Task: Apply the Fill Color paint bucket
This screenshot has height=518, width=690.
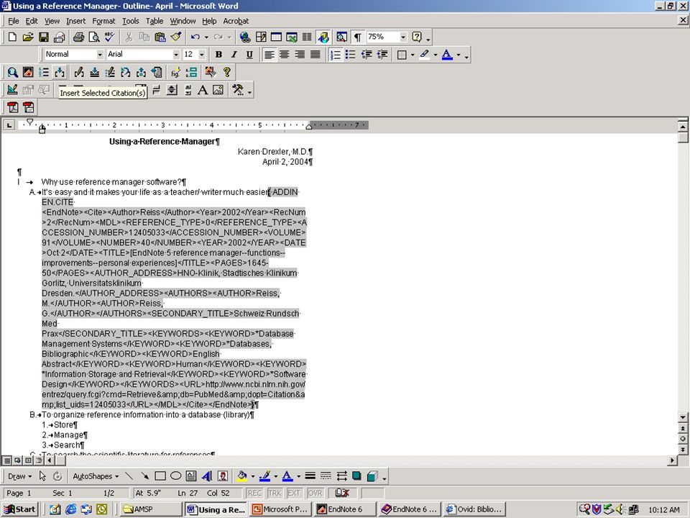Action: [241, 476]
